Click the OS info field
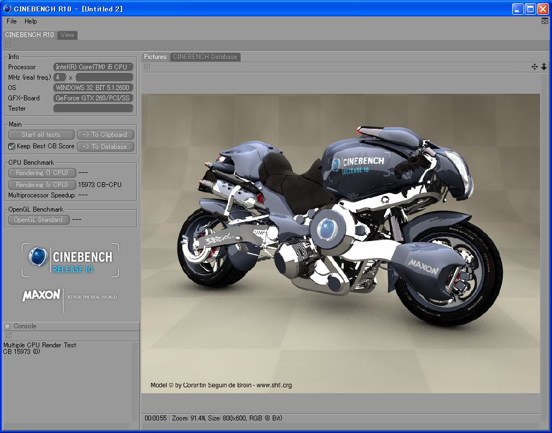Viewport: 552px width, 433px height. click(93, 88)
